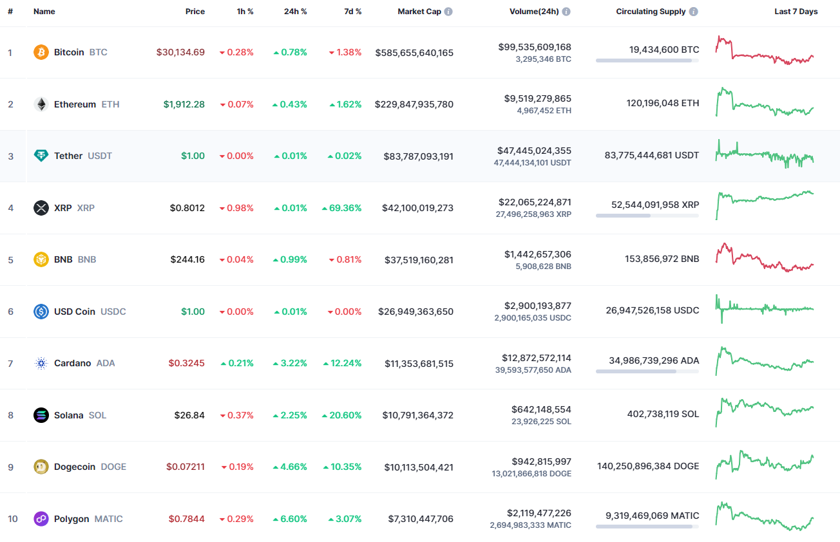Click the Solana SOL name link
The height and width of the screenshot is (542, 840).
pos(68,415)
